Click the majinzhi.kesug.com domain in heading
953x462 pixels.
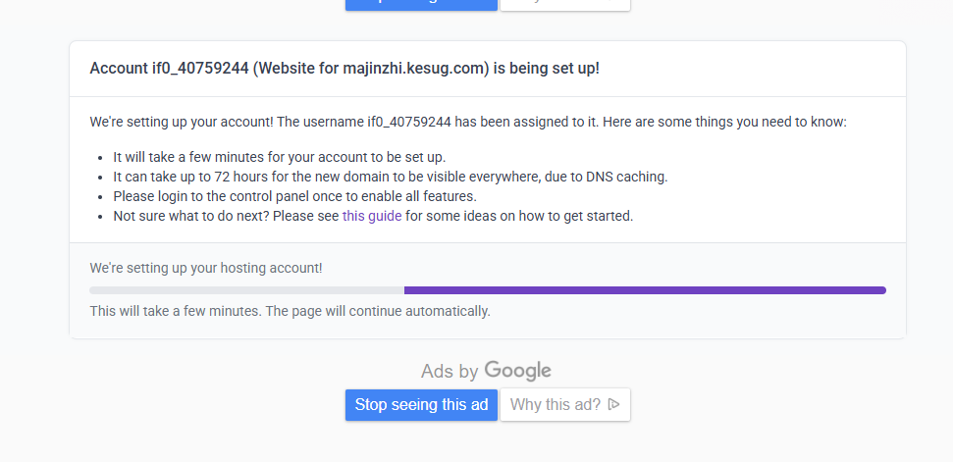pos(415,68)
